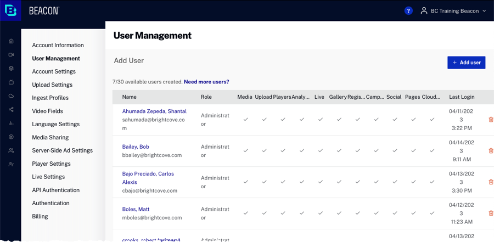
Task: Click Gallery checkmark for Bajo Preciado
Action: click(x=339, y=182)
